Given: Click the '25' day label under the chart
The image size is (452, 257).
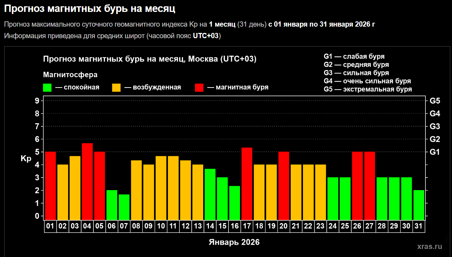Looking at the screenshot, I should click(345, 226).
